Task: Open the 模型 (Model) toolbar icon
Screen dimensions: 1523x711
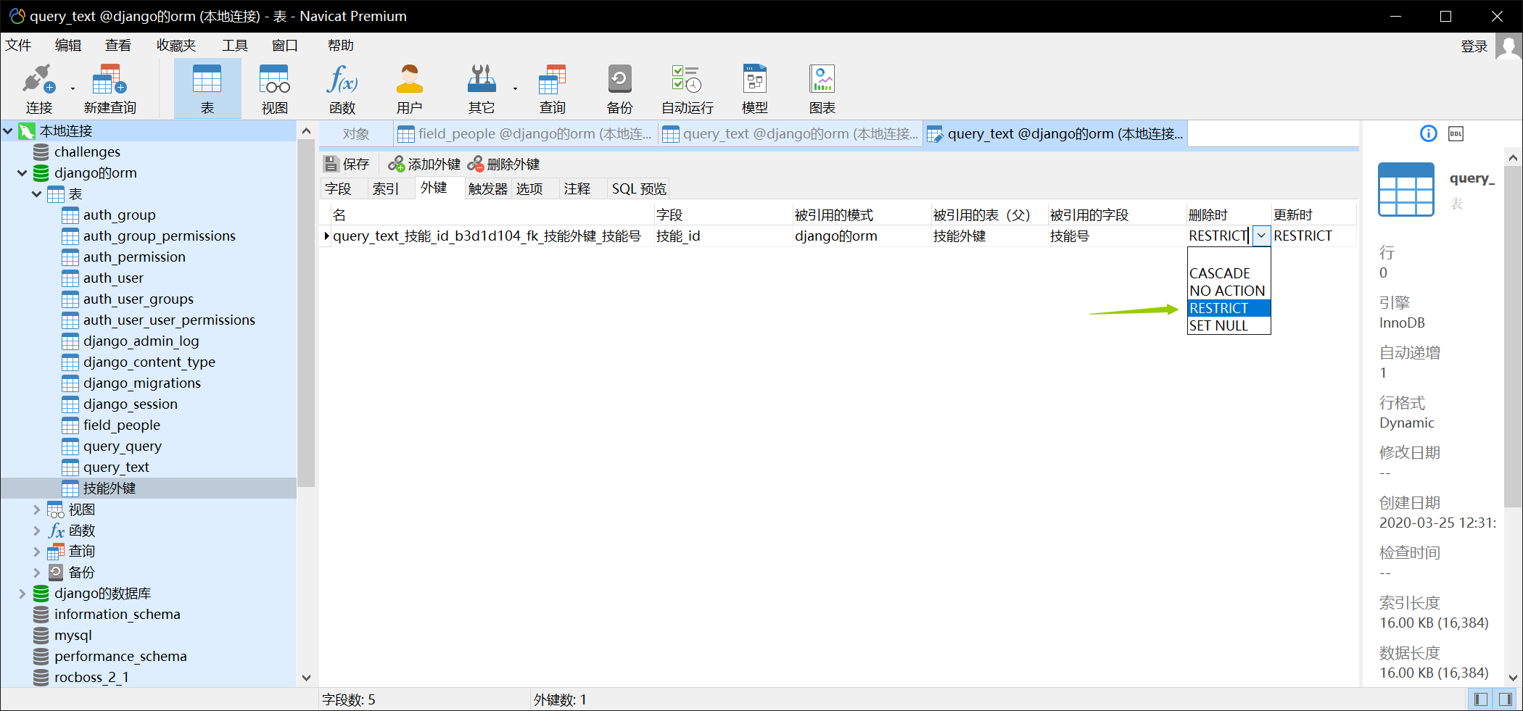Action: tap(754, 89)
